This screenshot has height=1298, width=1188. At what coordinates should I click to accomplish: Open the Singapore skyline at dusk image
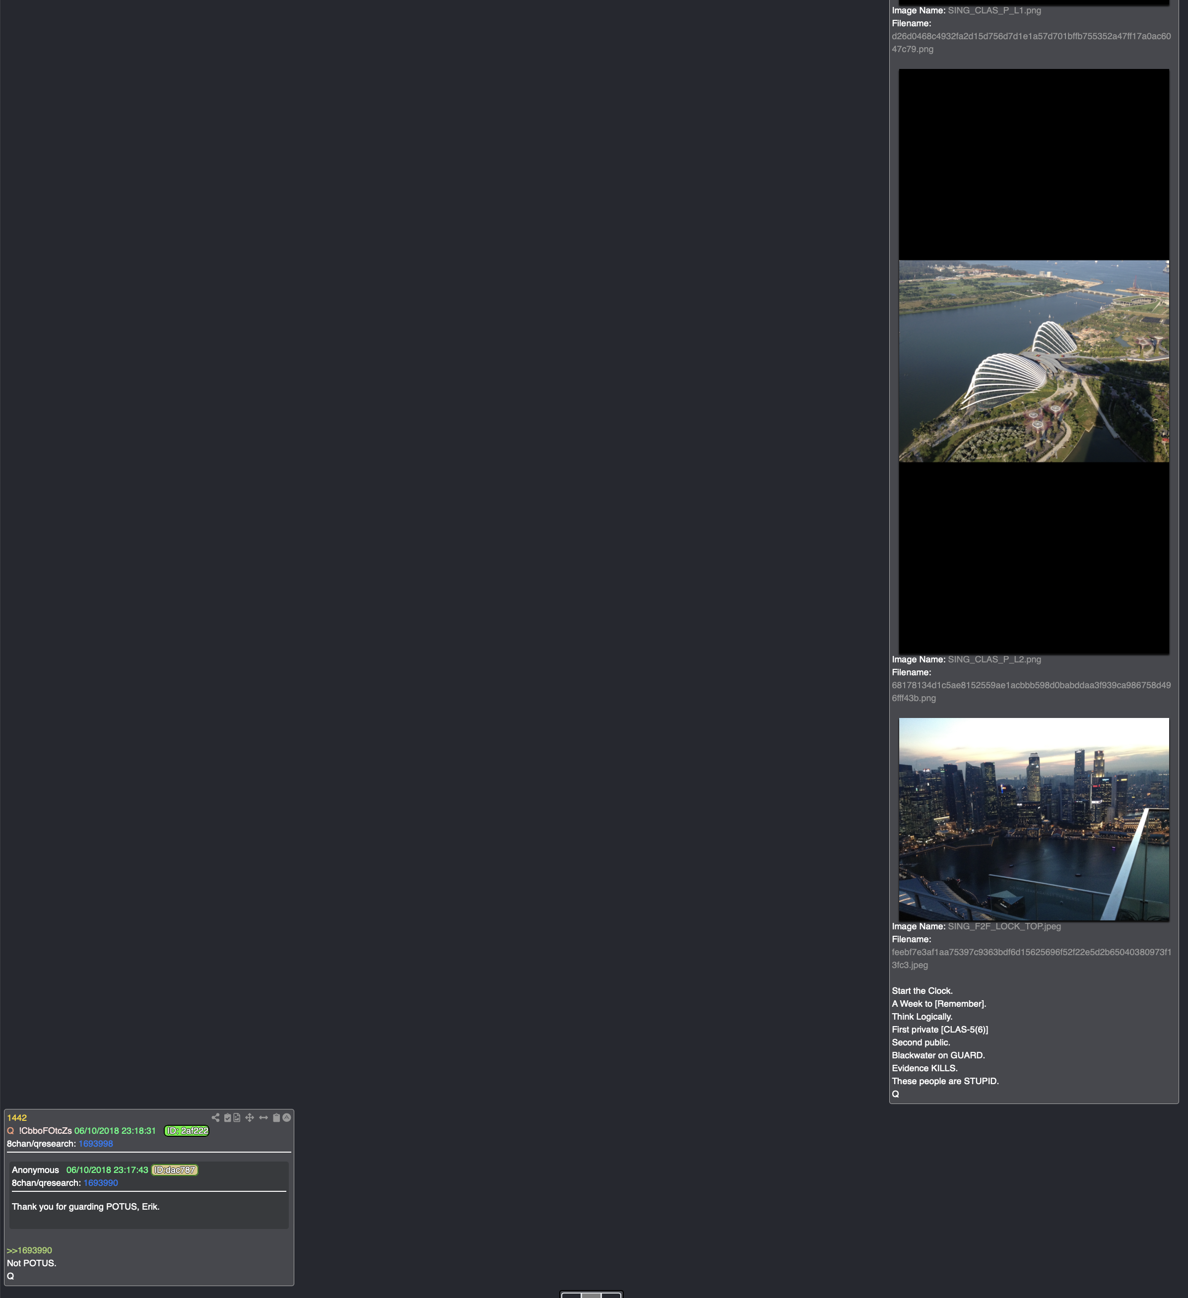pos(1034,819)
